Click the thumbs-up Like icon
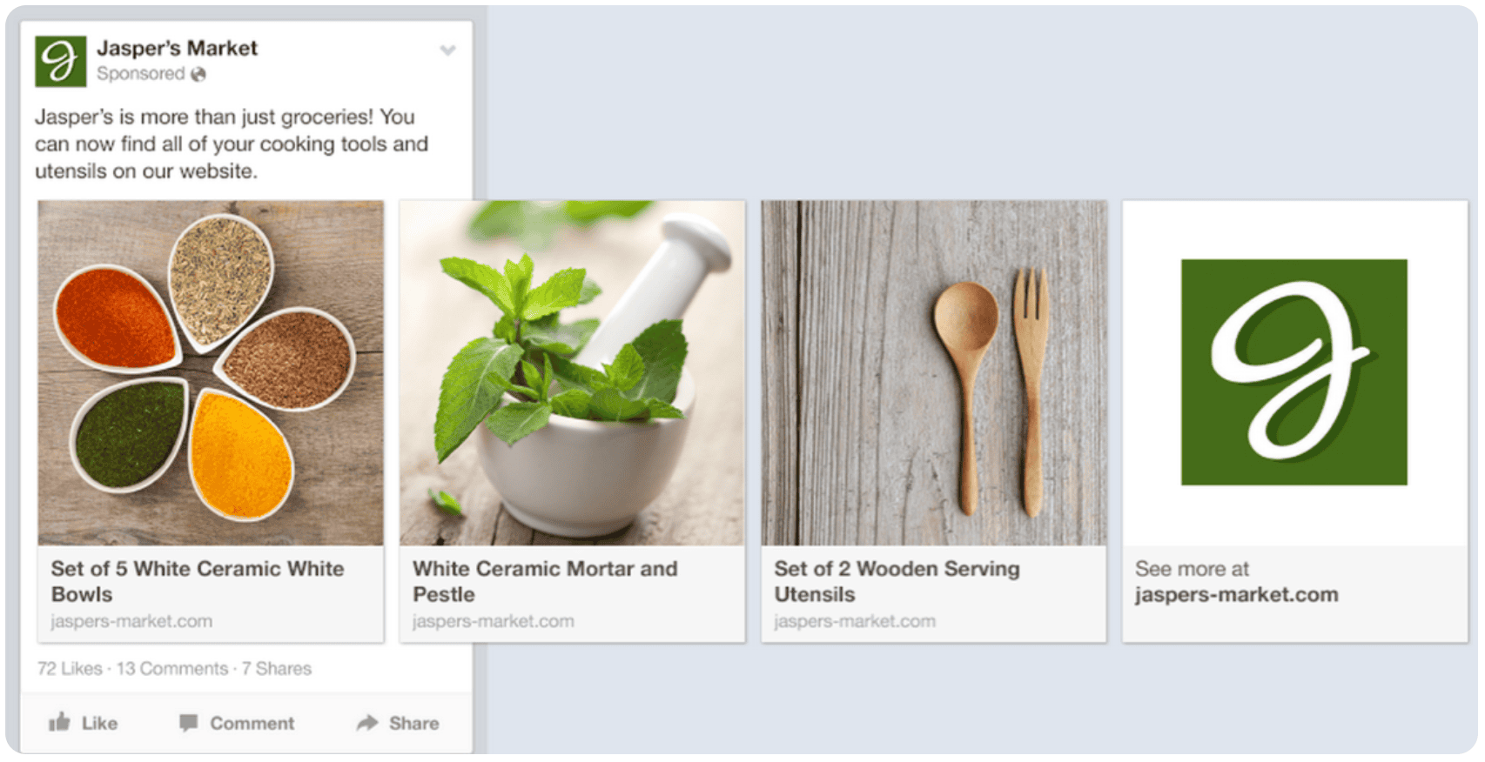1485x762 pixels. [x=59, y=722]
